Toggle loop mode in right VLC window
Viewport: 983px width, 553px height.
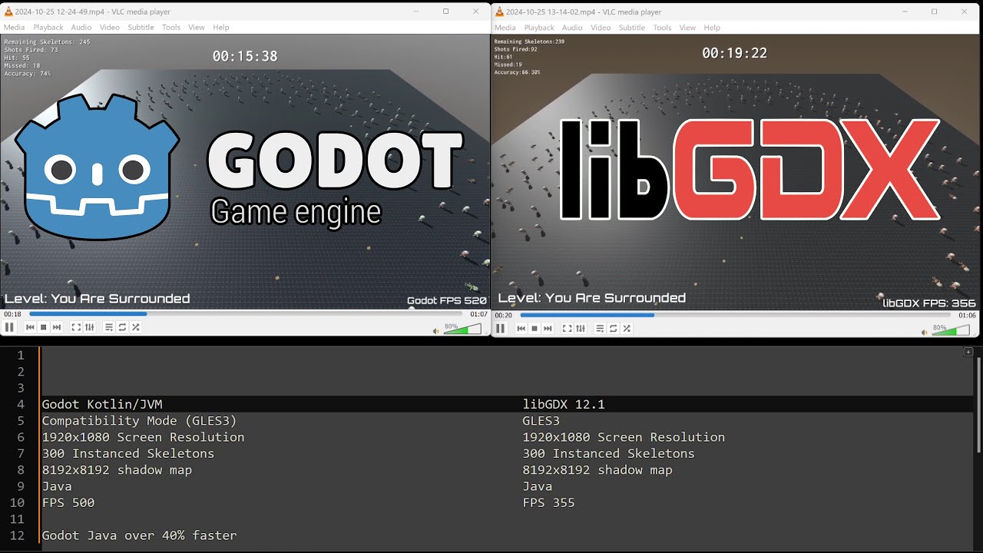[613, 328]
